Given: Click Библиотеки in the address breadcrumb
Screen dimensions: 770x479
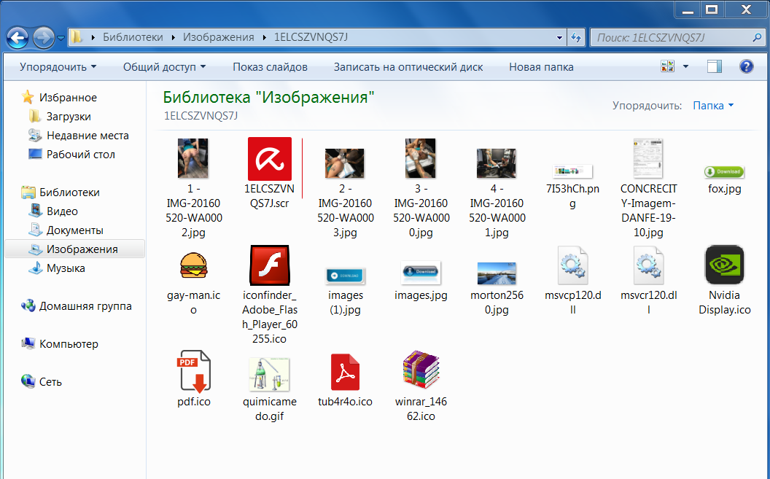Looking at the screenshot, I should click(x=133, y=37).
